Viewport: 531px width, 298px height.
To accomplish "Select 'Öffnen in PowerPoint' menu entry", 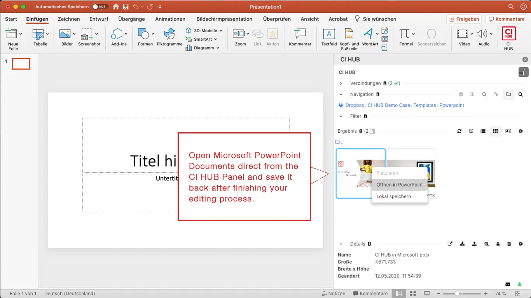I will [x=399, y=185].
